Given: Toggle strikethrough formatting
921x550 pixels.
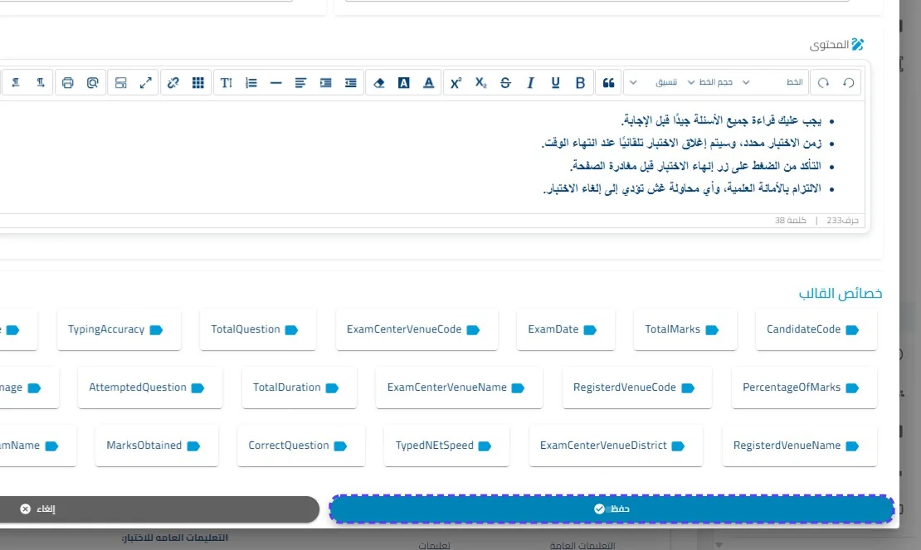Looking at the screenshot, I should pos(505,83).
